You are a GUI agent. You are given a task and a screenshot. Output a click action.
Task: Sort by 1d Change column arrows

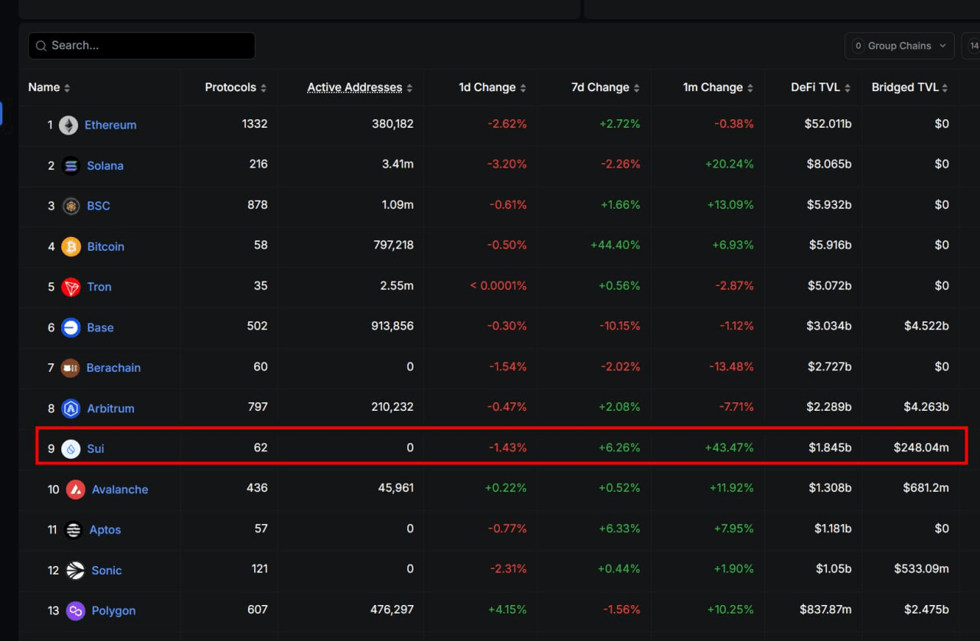coord(523,88)
